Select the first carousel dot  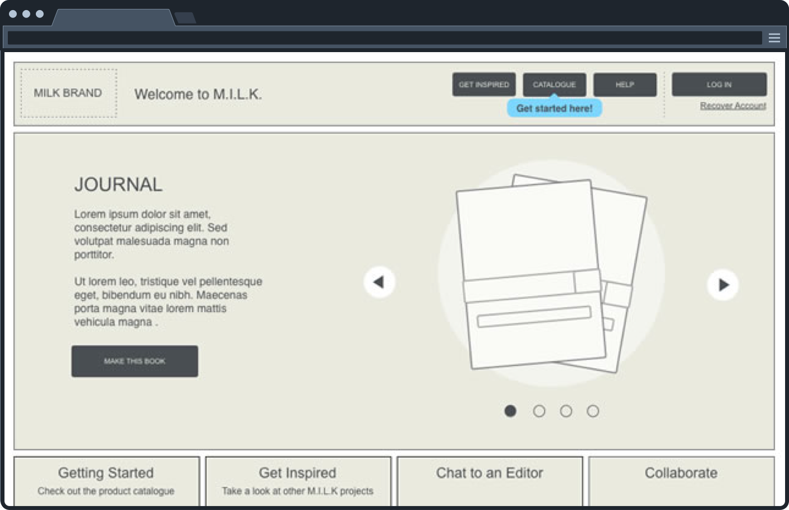(511, 411)
